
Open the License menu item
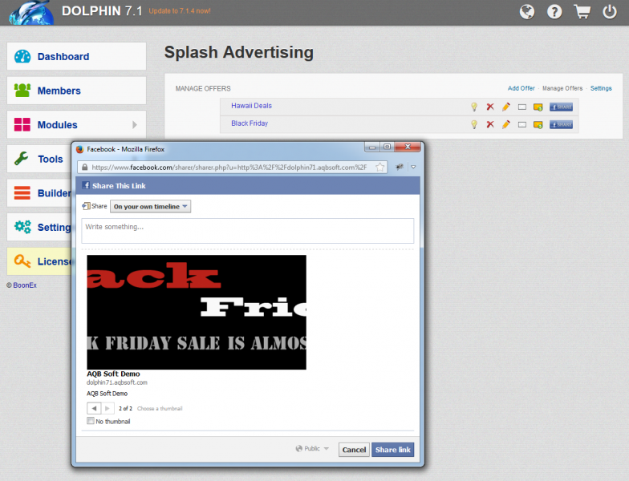point(39,261)
